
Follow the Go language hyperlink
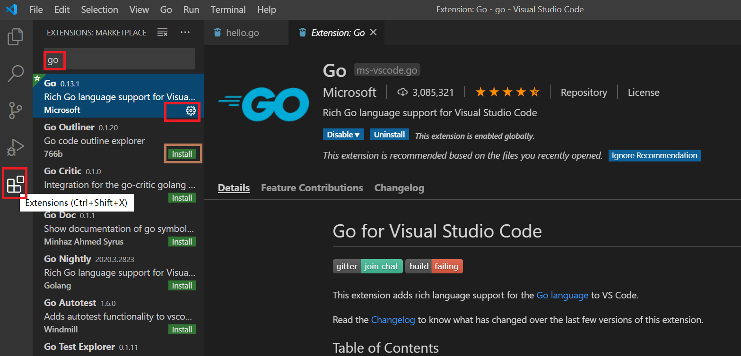[x=562, y=295]
